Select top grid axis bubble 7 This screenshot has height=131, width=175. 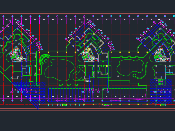(21, 16)
